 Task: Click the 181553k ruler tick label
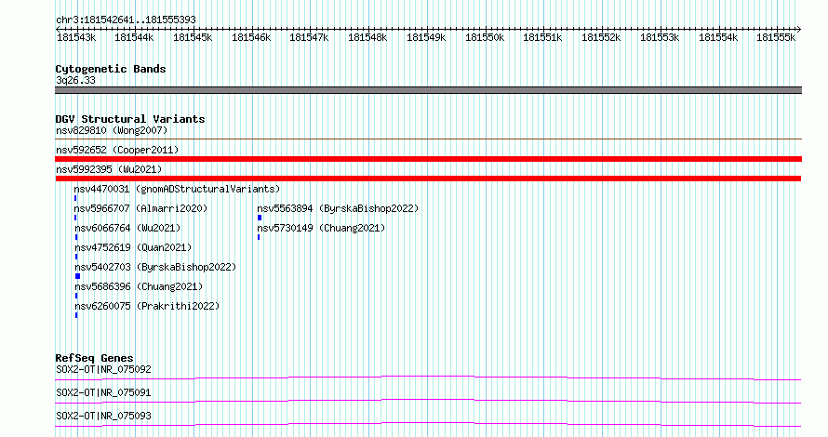(x=660, y=37)
